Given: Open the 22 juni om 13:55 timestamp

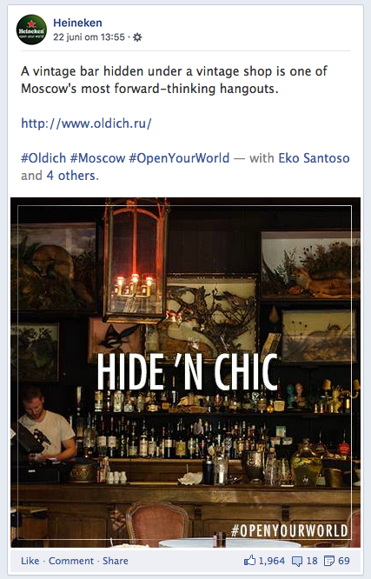Looking at the screenshot, I should (x=89, y=37).
